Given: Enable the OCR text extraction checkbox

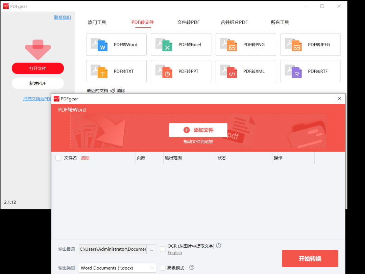Looking at the screenshot, I should coord(163,249).
